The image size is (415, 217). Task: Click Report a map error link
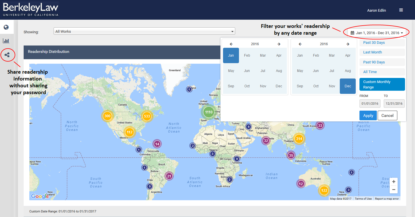pyautogui.click(x=387, y=199)
